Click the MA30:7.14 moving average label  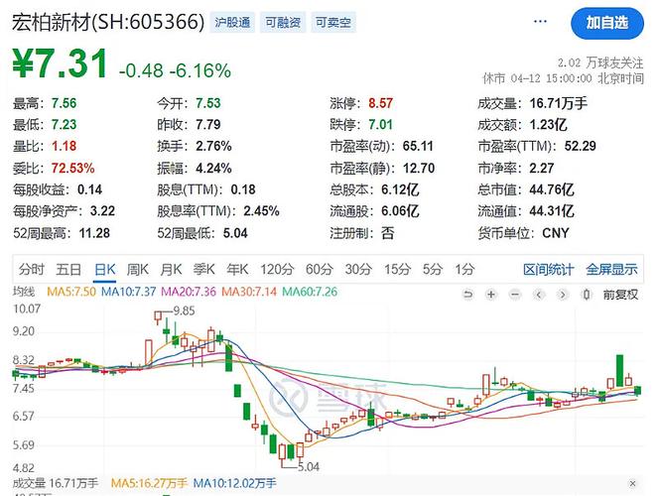click(x=249, y=292)
